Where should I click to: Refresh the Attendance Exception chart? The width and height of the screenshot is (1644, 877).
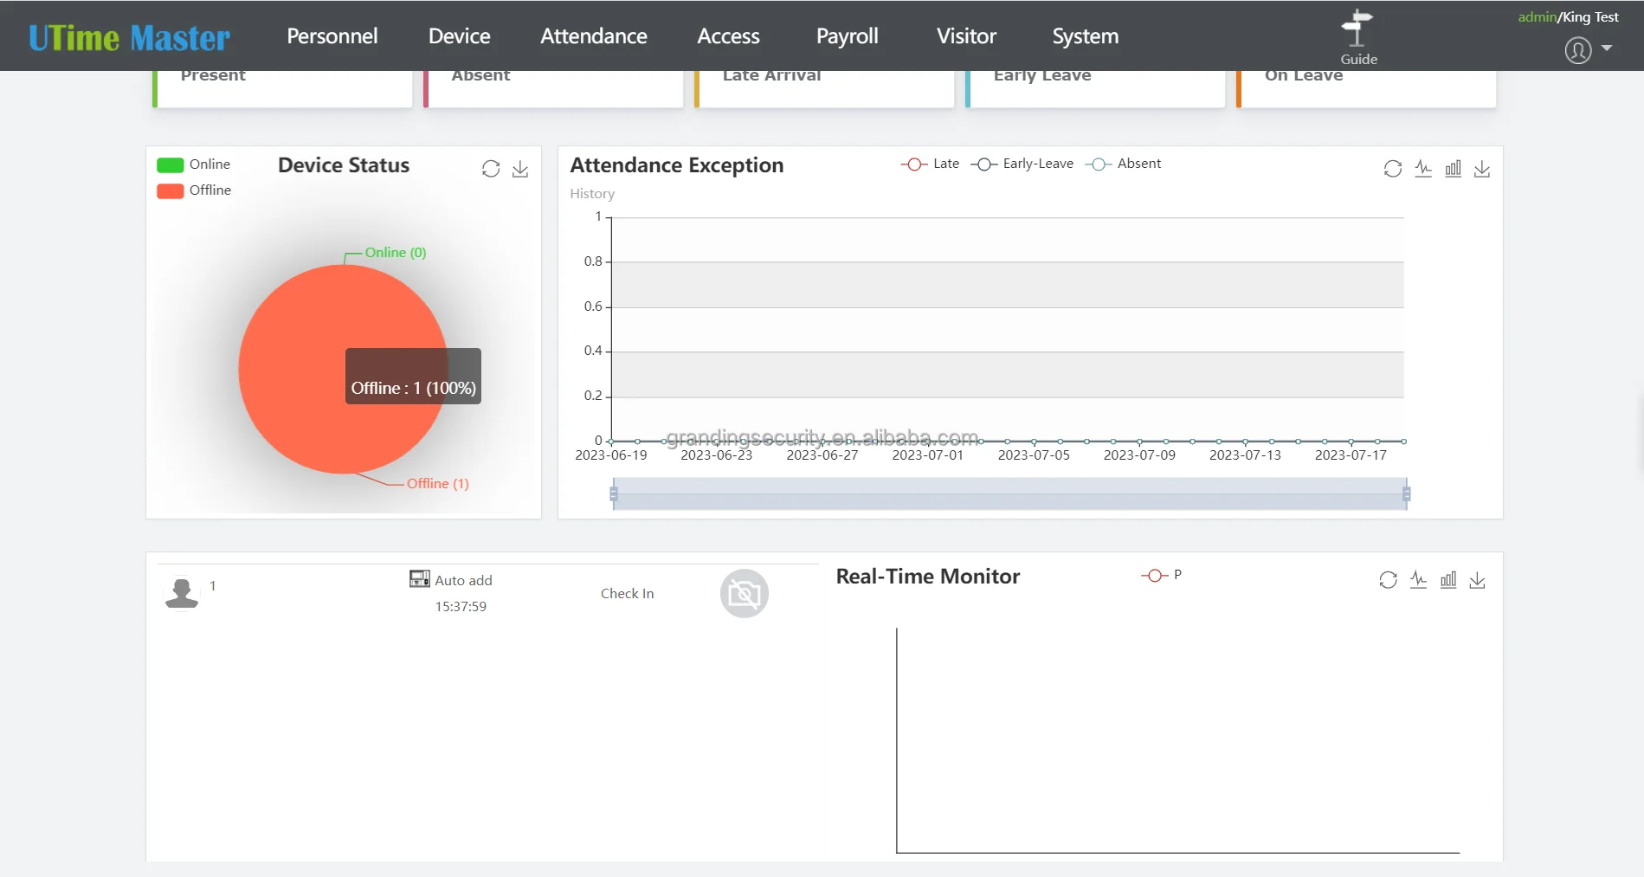[1392, 169]
